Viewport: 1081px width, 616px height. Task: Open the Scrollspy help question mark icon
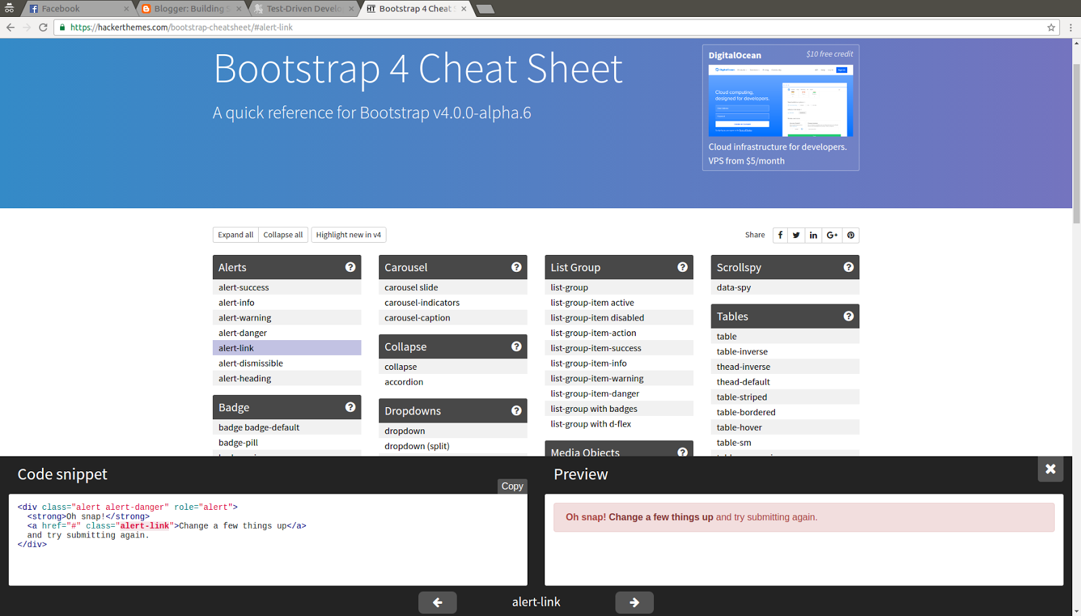click(849, 267)
